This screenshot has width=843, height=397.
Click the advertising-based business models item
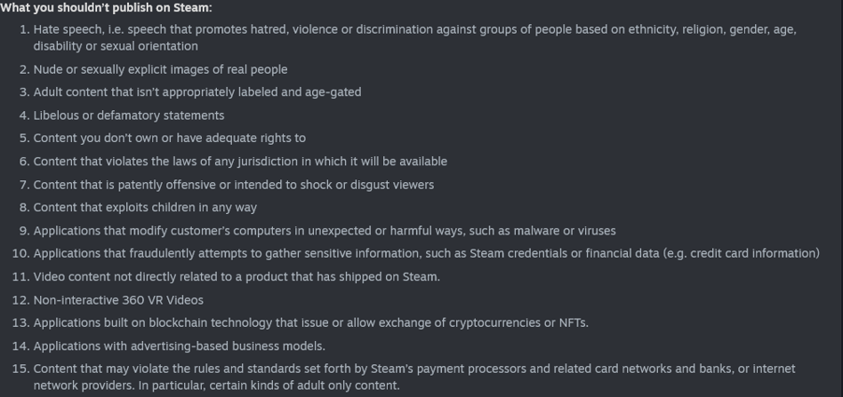coord(179,346)
